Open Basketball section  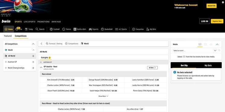pos(107,29)
